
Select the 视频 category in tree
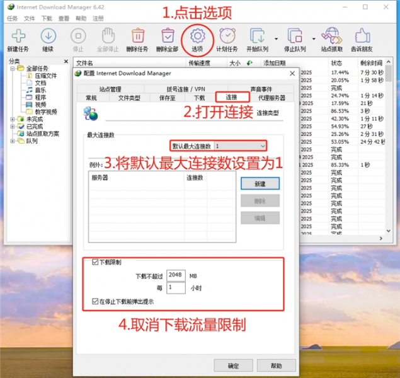pyautogui.click(x=40, y=105)
